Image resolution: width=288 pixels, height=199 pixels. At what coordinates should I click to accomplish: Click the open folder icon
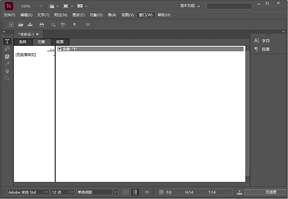(x=21, y=24)
